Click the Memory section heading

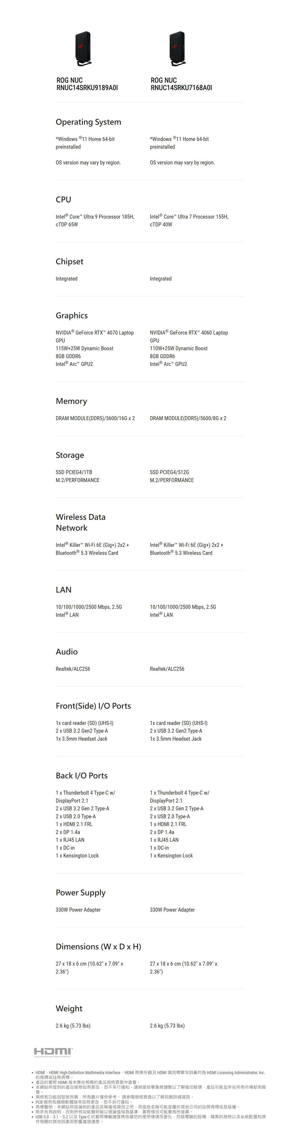(71, 401)
